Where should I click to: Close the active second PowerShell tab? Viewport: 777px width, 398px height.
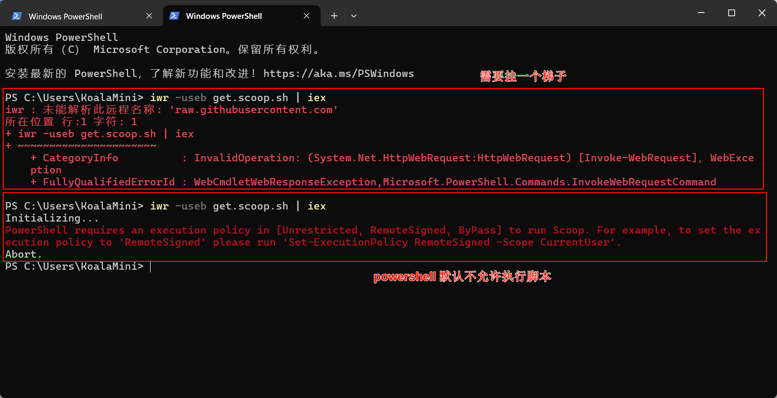click(x=306, y=16)
